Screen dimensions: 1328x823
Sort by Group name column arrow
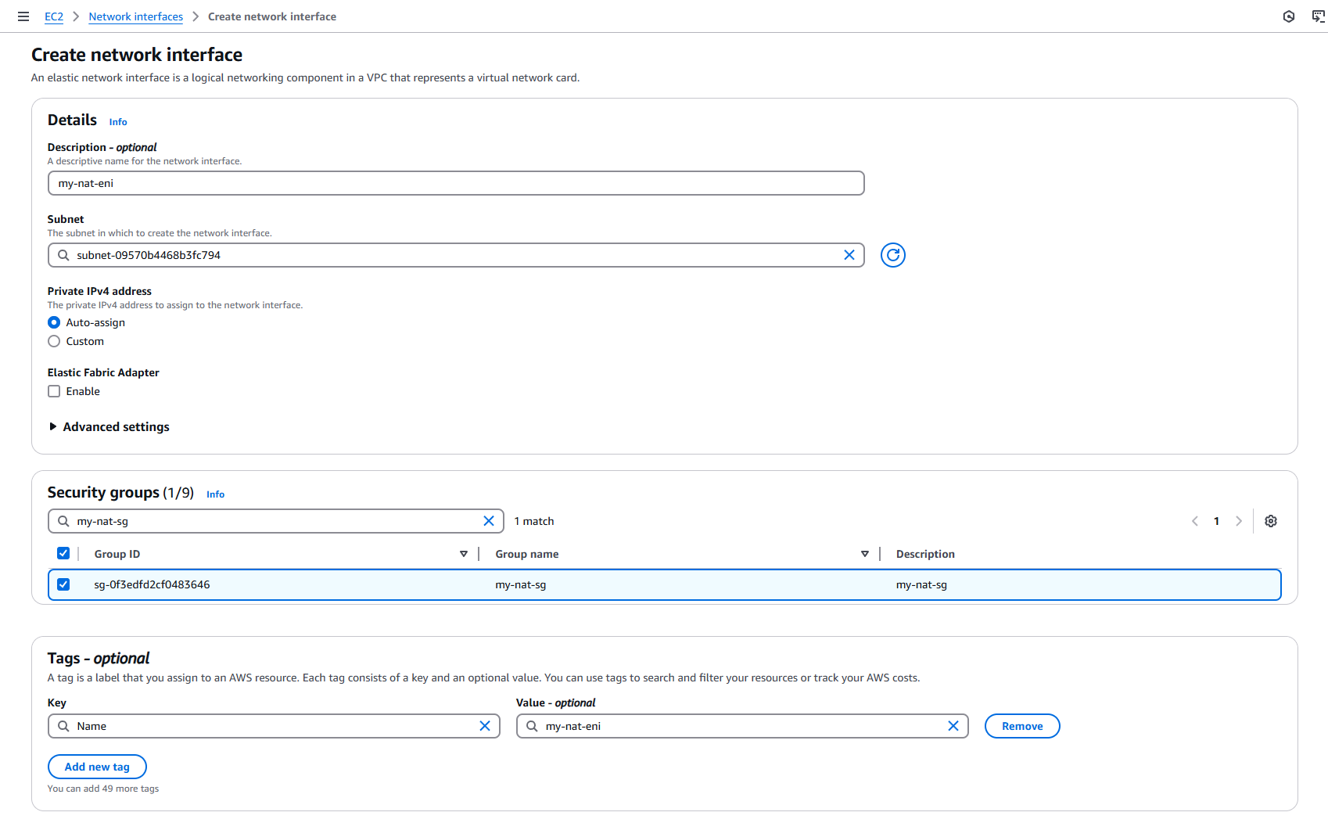click(x=865, y=554)
